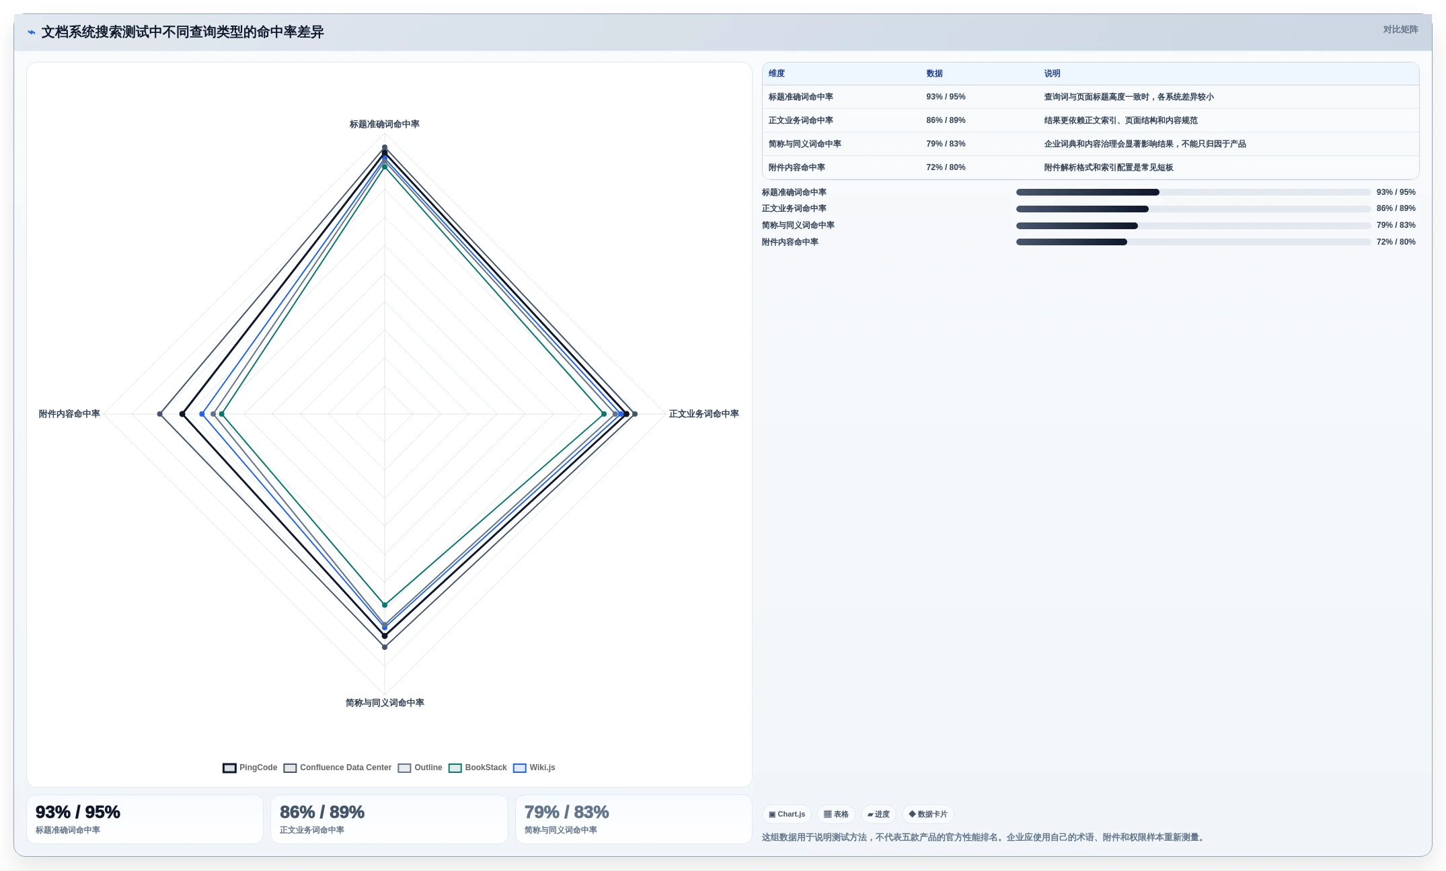Image resolution: width=1446 pixels, height=871 pixels.
Task: Click the Chart.js tag chip
Action: tap(787, 814)
